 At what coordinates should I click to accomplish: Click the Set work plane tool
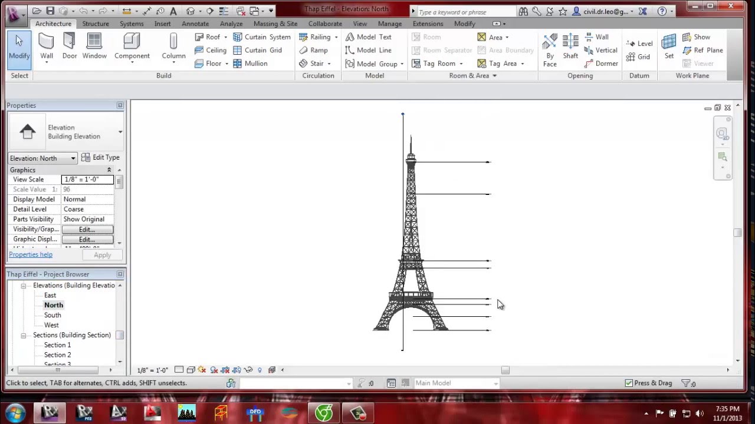pos(669,47)
